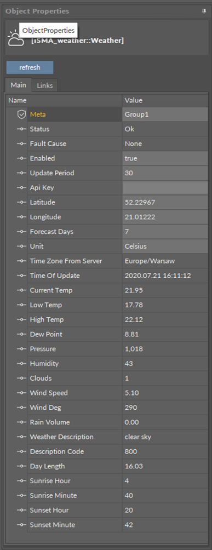212x550 pixels.
Task: Edit the Update Period value 30
Action: tap(165, 173)
